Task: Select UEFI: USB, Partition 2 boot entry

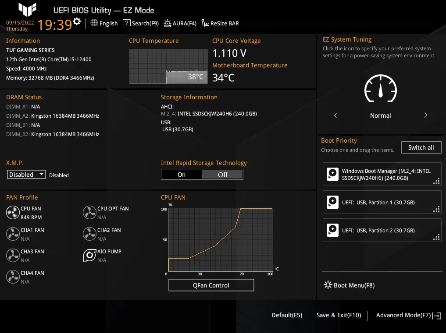Action: click(x=382, y=230)
